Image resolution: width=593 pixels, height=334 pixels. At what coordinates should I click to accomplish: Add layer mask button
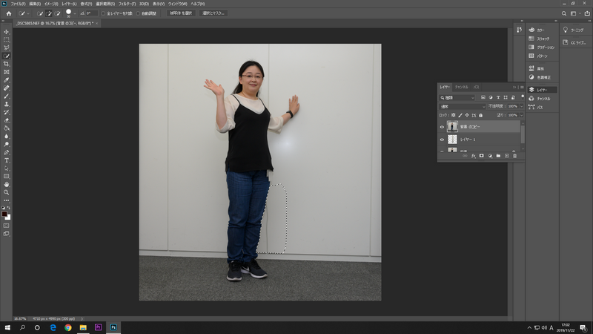[x=481, y=156]
